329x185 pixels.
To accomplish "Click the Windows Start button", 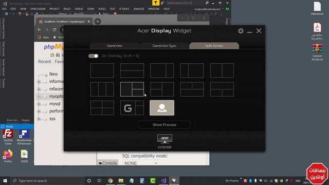I will pos(5,180).
